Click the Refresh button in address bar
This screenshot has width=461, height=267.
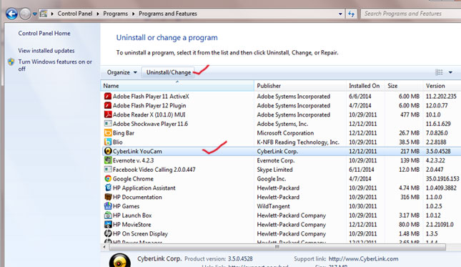click(351, 14)
